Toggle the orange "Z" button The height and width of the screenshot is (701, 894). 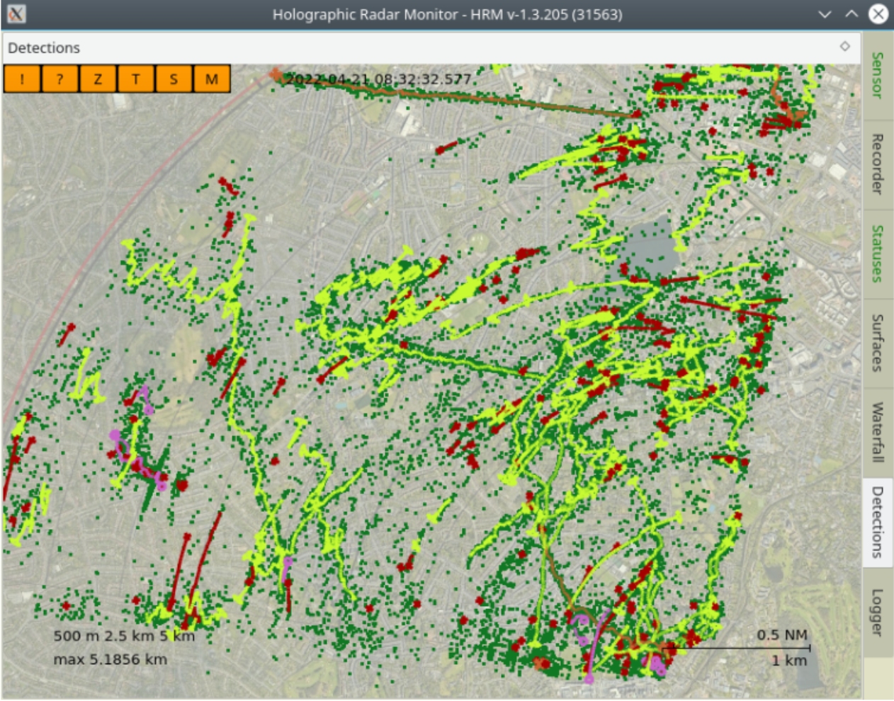pos(98,79)
